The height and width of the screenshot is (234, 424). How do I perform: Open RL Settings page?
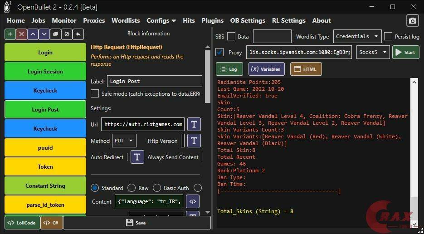(289, 20)
